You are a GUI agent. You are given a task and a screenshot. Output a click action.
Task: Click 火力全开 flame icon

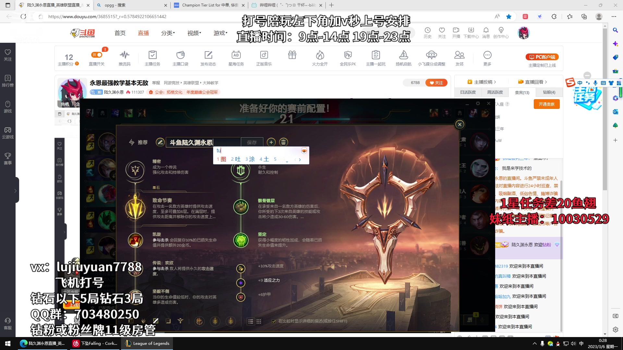pos(320,55)
